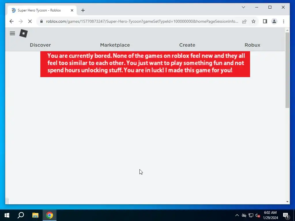This screenshot has width=295, height=221.
Task: Open a new tab with the plus button
Action: coord(83,10)
